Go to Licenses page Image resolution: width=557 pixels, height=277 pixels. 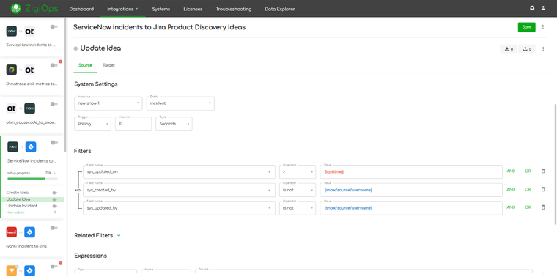tap(193, 9)
